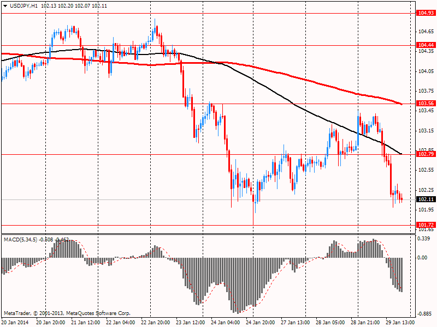Select the 20 Jan 2014 date label
This screenshot has height=327, width=437.
pyautogui.click(x=15, y=323)
